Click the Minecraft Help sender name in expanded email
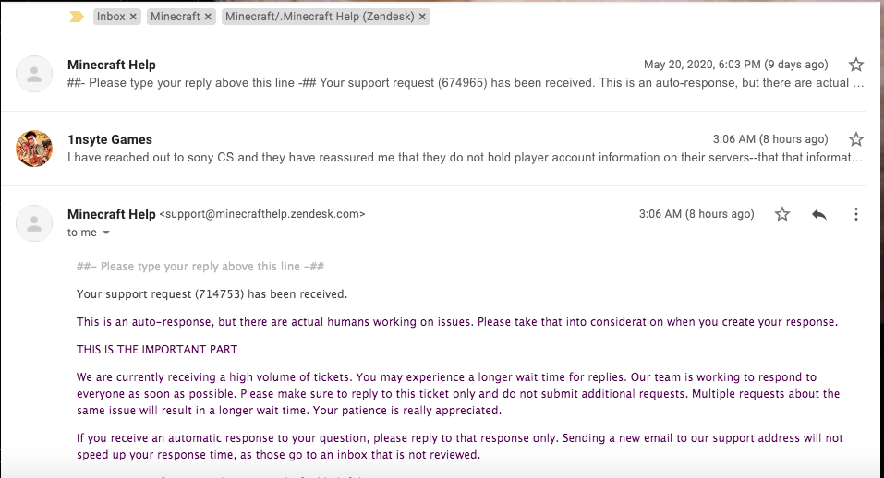The image size is (884, 478). click(111, 214)
